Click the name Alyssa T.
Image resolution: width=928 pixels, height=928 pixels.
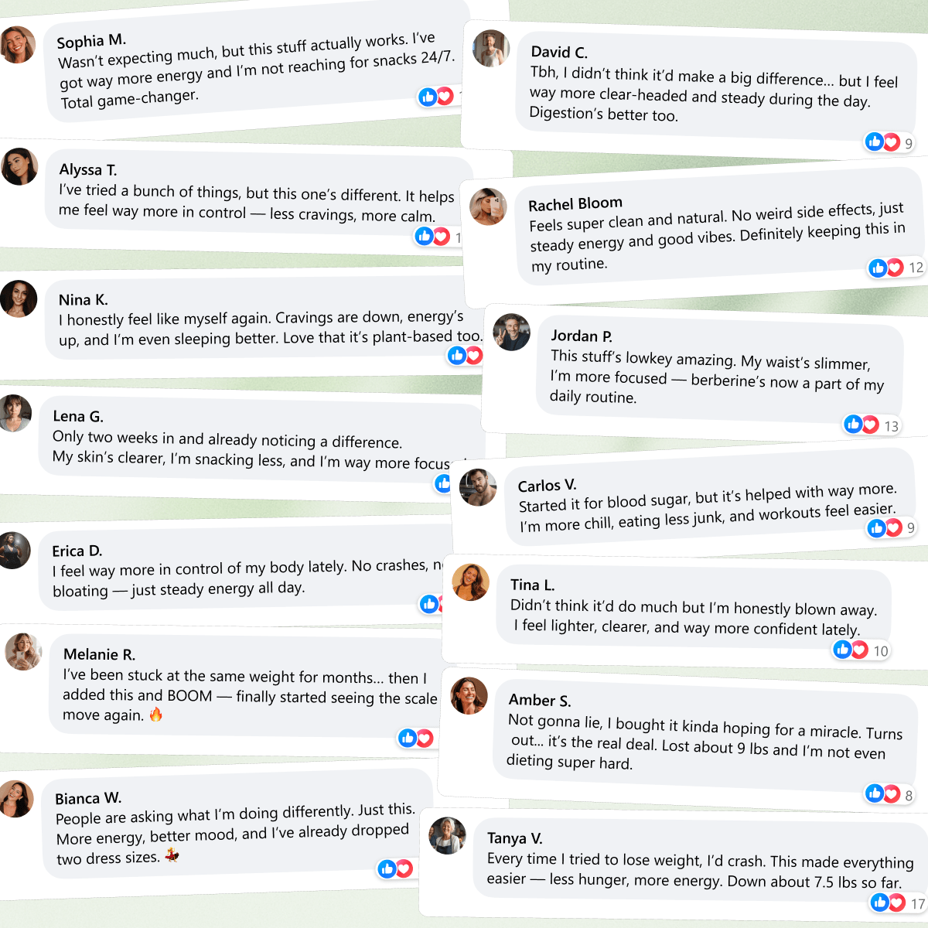(x=88, y=169)
